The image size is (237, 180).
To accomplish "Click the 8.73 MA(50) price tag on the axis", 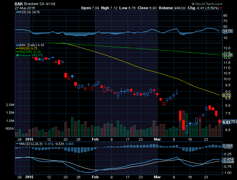I will pyautogui.click(x=227, y=95).
